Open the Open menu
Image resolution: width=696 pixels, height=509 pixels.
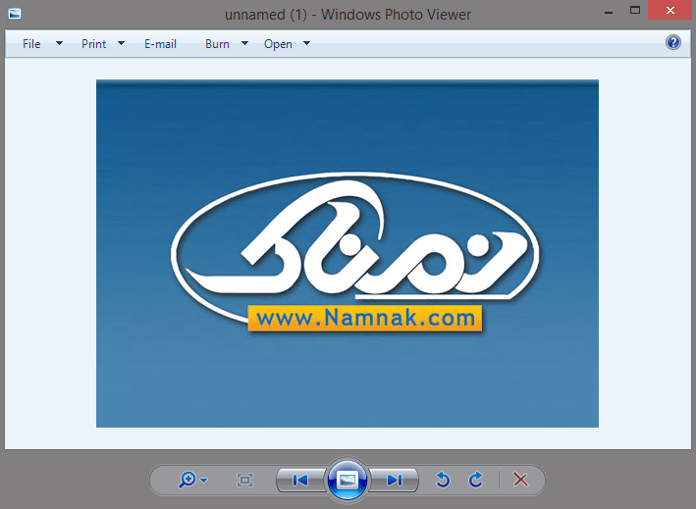(278, 44)
